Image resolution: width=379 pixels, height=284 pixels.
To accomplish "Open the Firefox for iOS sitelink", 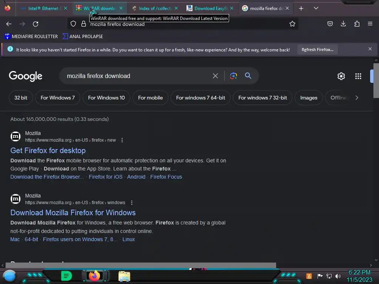I will tap(105, 177).
